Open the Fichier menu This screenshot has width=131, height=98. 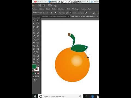[34, 9]
